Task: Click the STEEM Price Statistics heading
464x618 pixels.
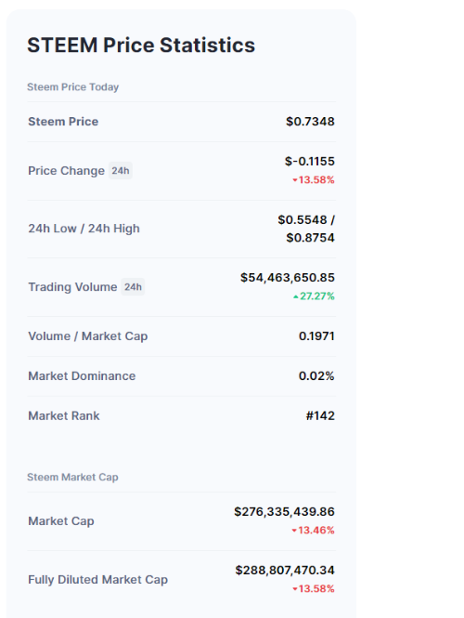Action: coord(141,45)
